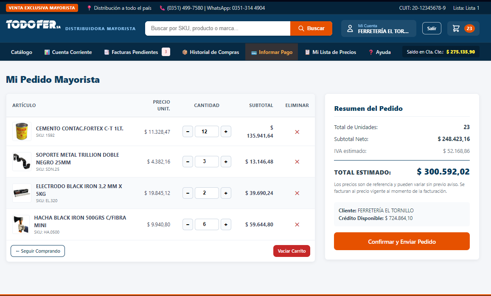Image resolution: width=491 pixels, height=296 pixels.
Task: Open Cuenta Corriente section
Action: (68, 52)
